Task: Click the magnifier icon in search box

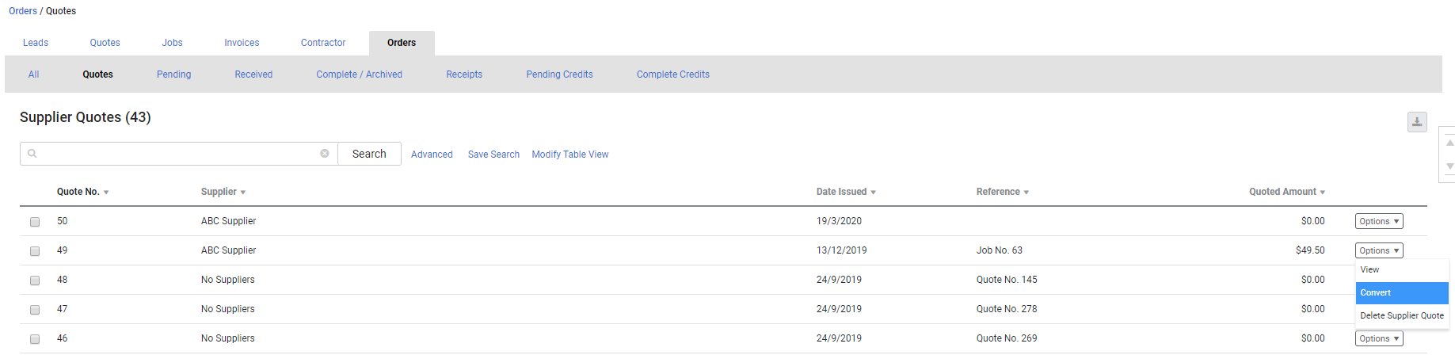Action: [32, 154]
